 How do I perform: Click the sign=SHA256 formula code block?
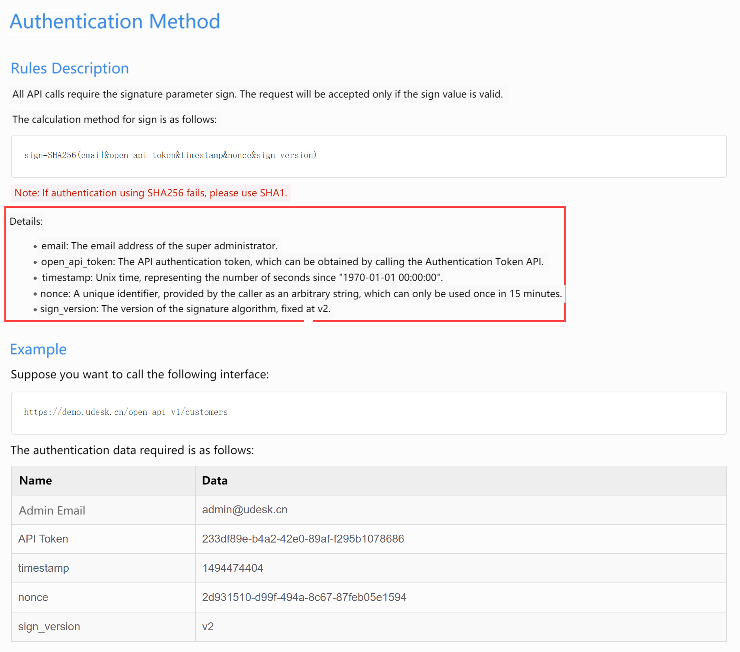170,155
